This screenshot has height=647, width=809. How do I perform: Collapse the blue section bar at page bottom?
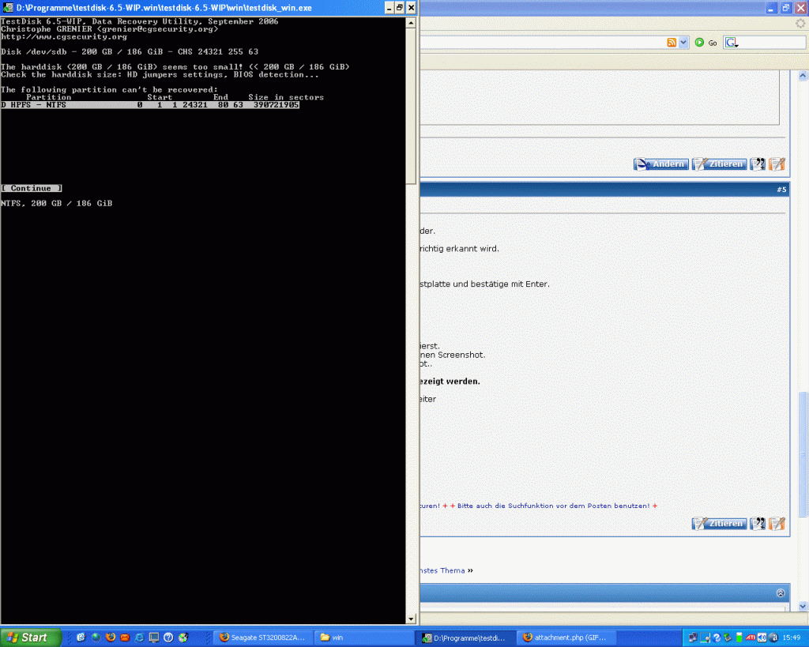pyautogui.click(x=781, y=592)
